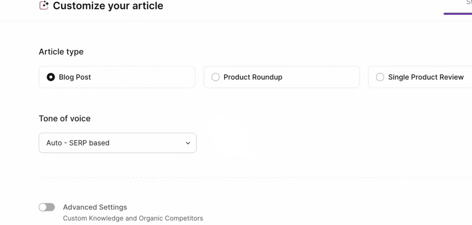472x225 pixels.
Task: Click the purple step indicator bar
Action: coord(458,14)
